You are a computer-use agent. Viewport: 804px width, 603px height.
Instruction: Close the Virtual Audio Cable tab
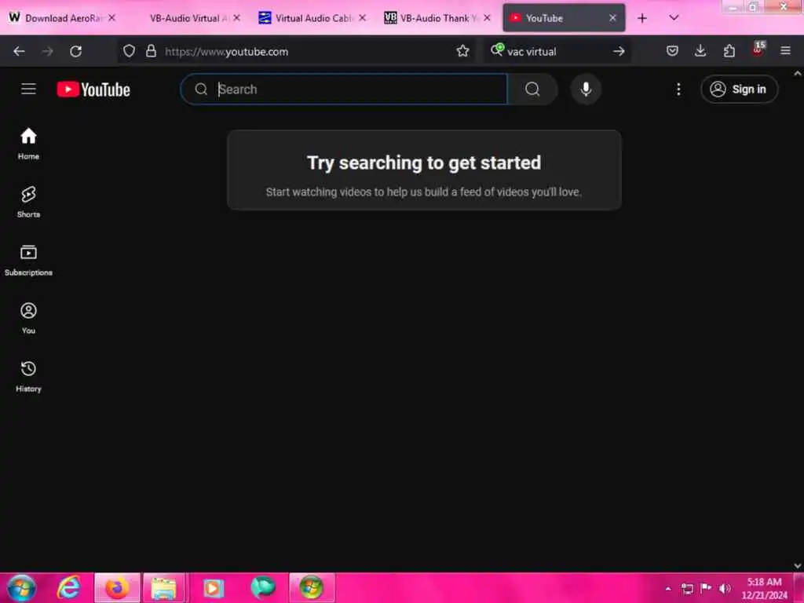[362, 18]
